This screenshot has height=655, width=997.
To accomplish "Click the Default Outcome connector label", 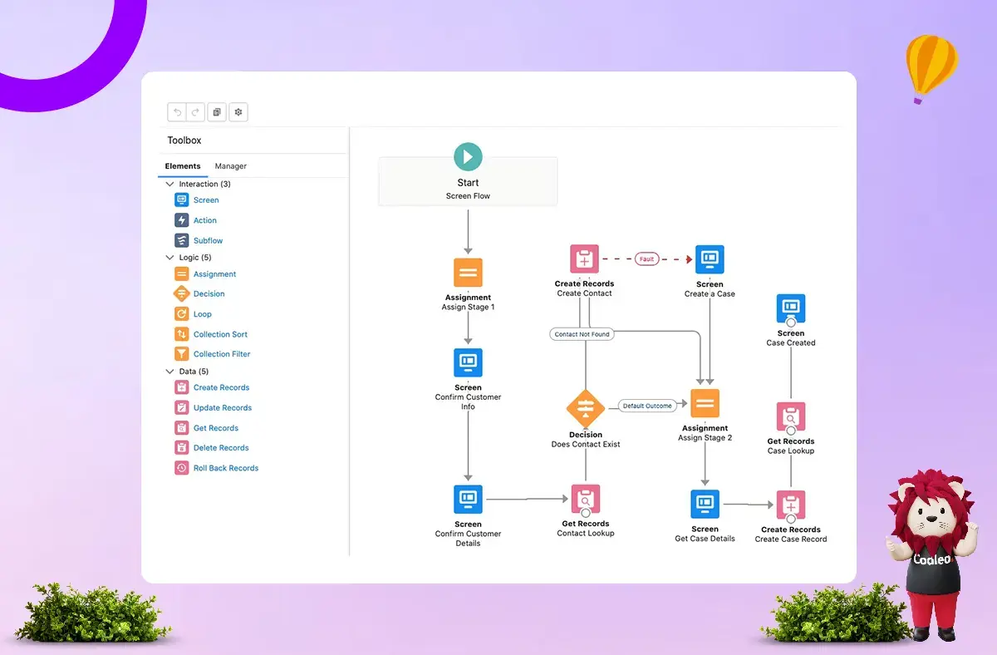I will click(x=647, y=406).
